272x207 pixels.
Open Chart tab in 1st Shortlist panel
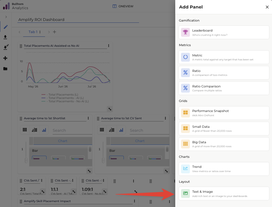tap(63, 141)
